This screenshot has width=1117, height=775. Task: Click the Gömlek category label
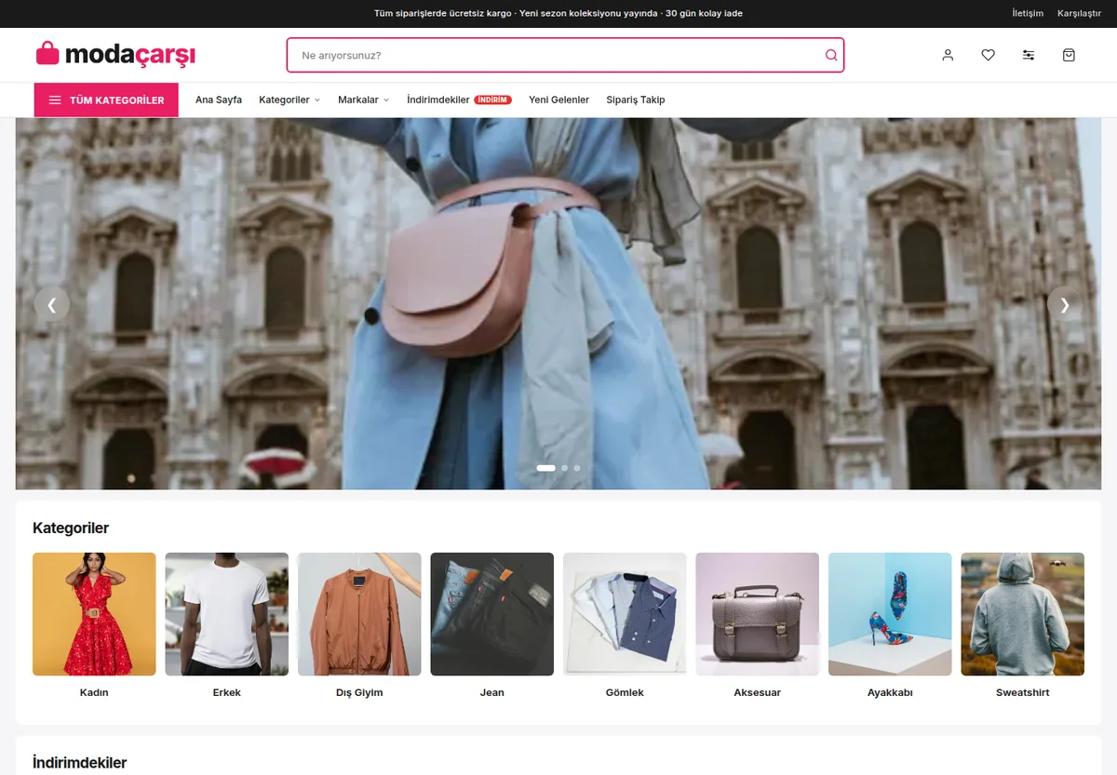click(x=625, y=692)
